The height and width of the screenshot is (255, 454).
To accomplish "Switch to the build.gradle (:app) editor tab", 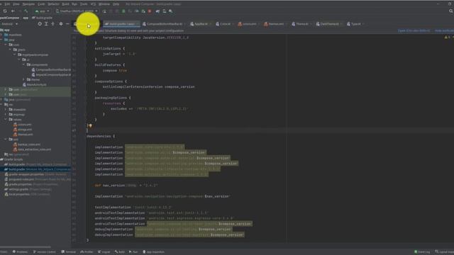I will click(121, 24).
